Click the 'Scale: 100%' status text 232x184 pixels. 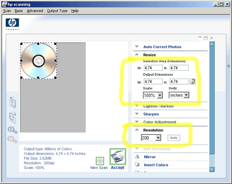(x=34, y=168)
